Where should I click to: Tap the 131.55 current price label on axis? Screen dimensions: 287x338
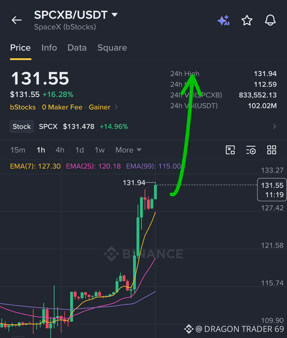[272, 190]
